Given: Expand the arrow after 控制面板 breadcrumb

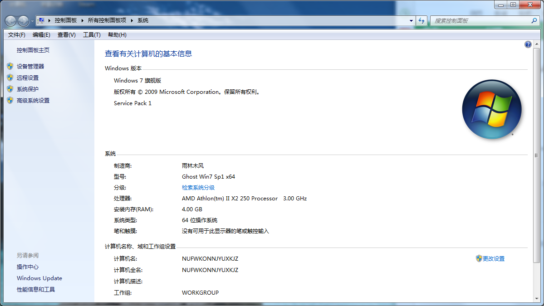Looking at the screenshot, I should (83, 20).
